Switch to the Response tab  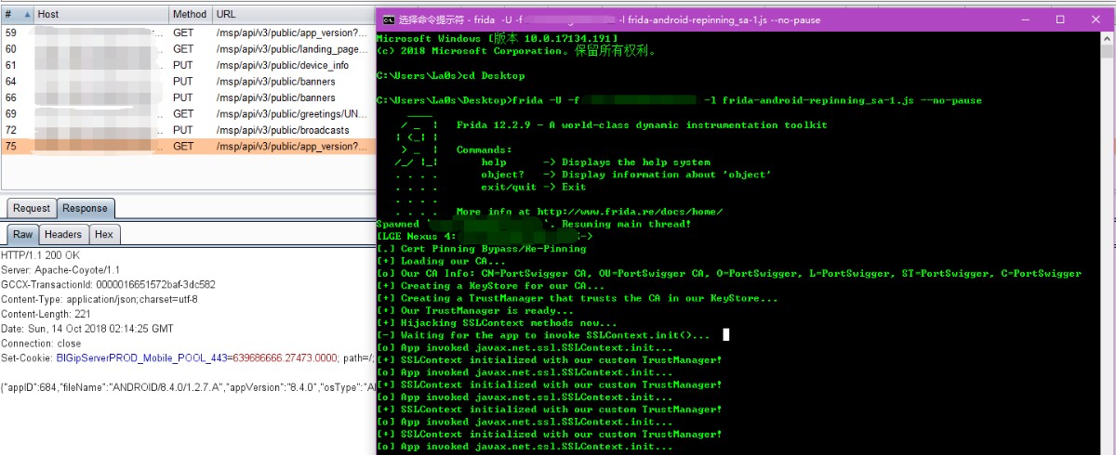pos(85,209)
